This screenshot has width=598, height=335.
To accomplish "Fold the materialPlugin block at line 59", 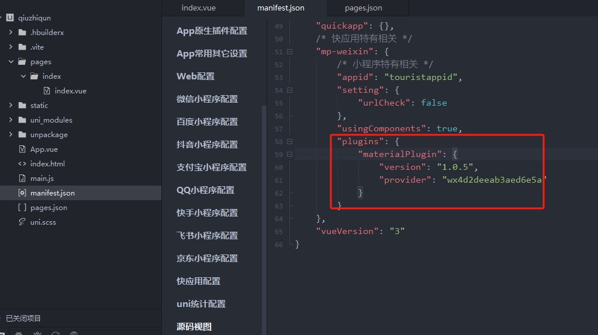I will (x=290, y=155).
